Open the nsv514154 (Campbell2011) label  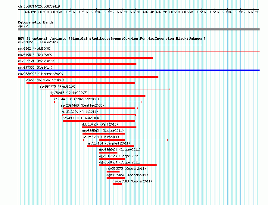click(108, 143)
